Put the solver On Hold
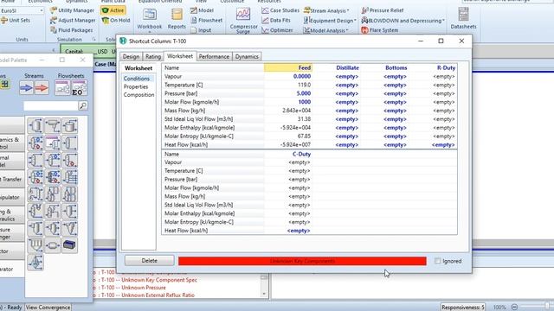The width and height of the screenshot is (554, 311). click(x=116, y=21)
